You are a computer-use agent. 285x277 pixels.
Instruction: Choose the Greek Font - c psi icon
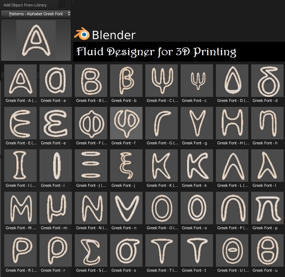tap(197, 81)
